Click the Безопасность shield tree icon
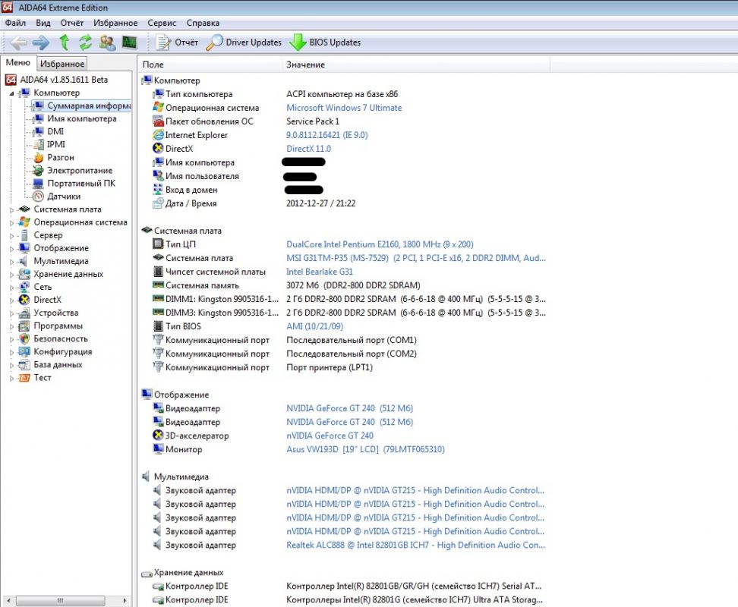 (x=24, y=338)
